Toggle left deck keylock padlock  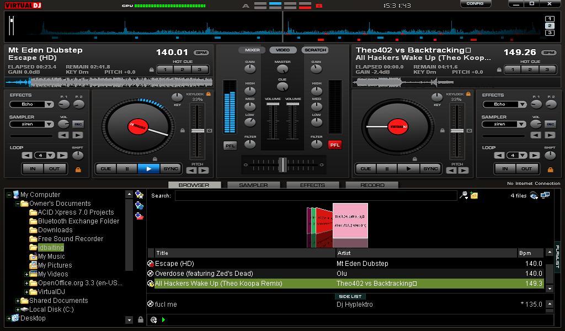[208, 94]
